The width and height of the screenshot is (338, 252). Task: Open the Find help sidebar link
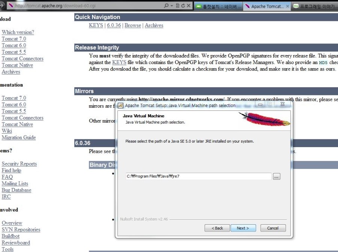(11, 170)
